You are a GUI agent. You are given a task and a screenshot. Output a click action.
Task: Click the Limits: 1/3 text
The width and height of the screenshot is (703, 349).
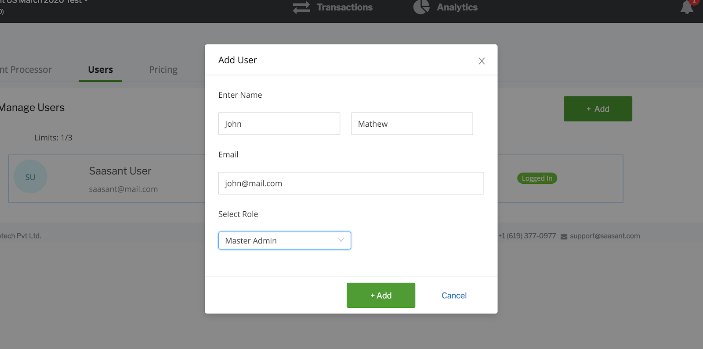pos(53,138)
